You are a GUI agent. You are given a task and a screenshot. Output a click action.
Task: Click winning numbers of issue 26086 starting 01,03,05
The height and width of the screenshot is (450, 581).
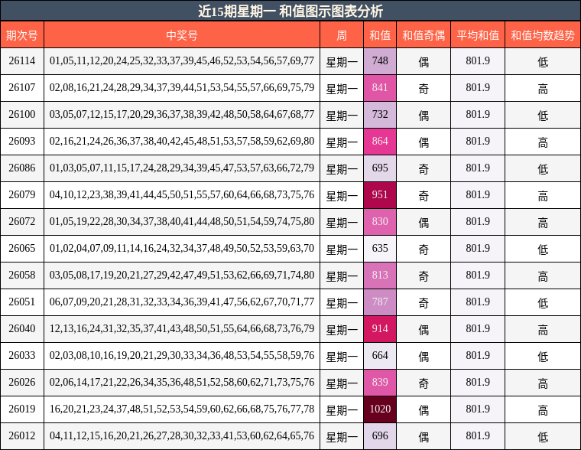(182, 168)
